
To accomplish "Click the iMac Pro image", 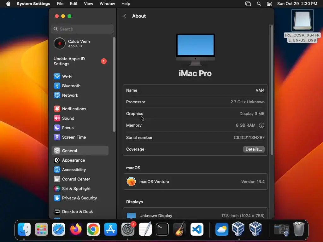I will point(196,49).
